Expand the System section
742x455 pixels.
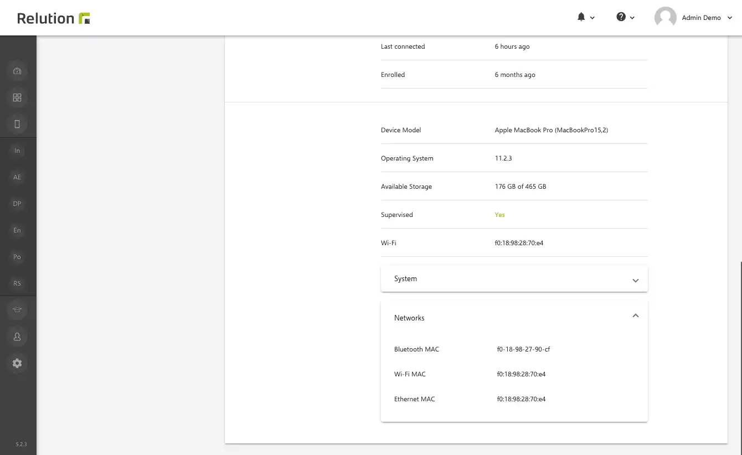pos(514,279)
